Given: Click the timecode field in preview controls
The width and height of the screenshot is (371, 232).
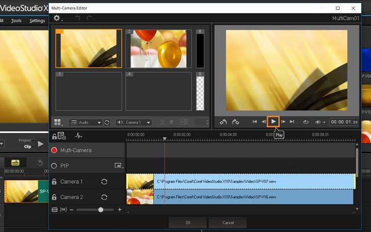Looking at the screenshot, I should tap(344, 122).
